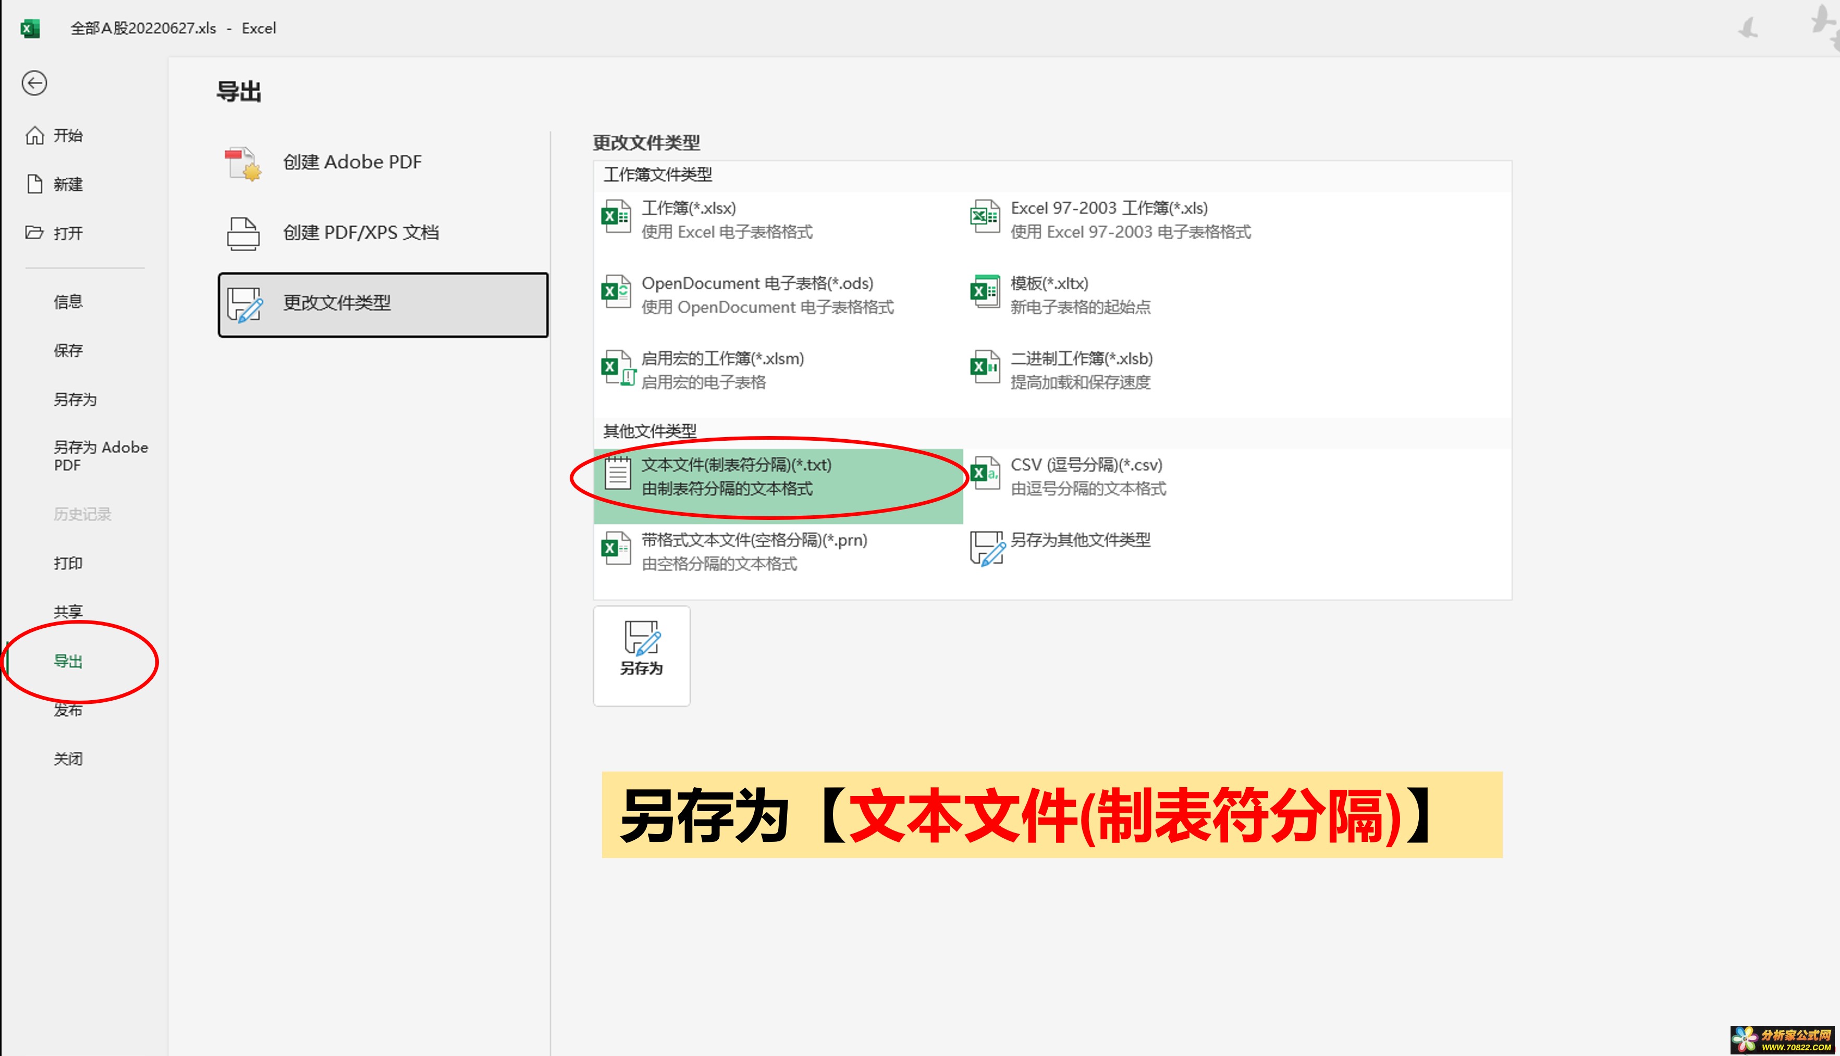The height and width of the screenshot is (1056, 1840).
Task: Click the 更改文件类型 disk-and-pencil icon
Action: [x=244, y=305]
